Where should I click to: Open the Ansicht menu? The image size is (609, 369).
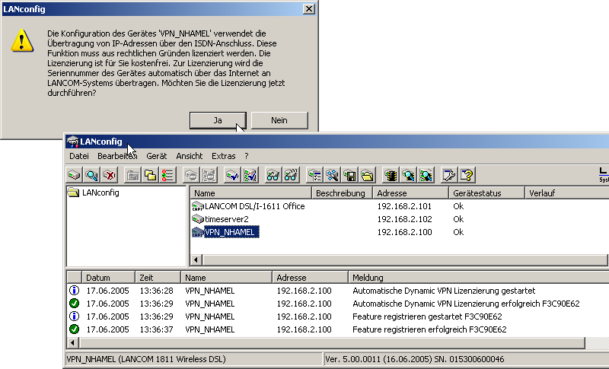click(x=190, y=156)
